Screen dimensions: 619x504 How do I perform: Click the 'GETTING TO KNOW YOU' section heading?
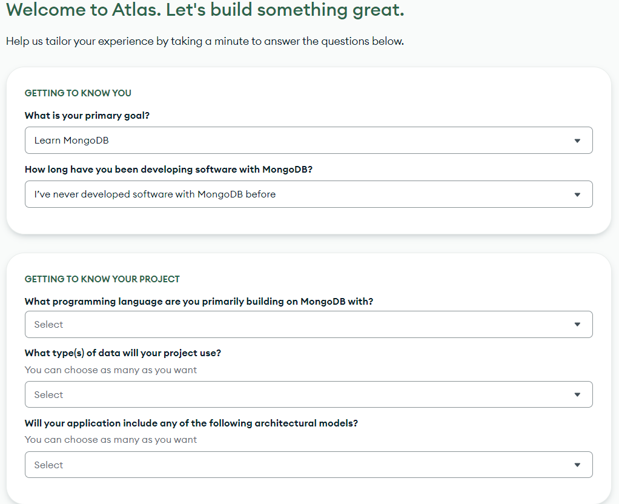point(78,93)
